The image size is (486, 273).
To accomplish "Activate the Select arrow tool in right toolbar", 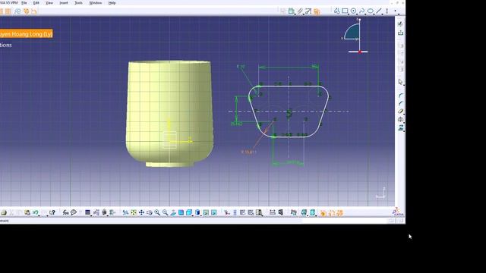I will [400, 82].
